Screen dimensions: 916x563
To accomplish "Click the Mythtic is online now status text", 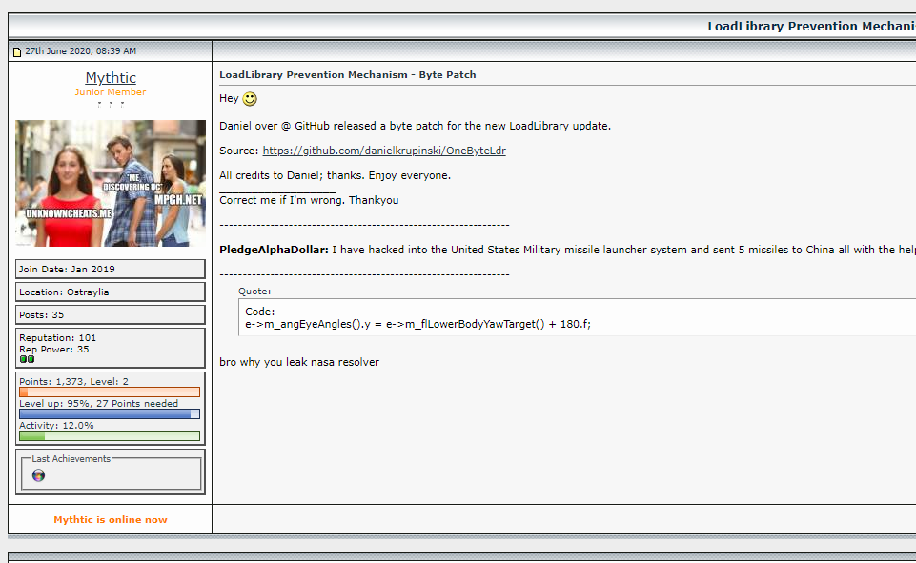I will tap(110, 519).
